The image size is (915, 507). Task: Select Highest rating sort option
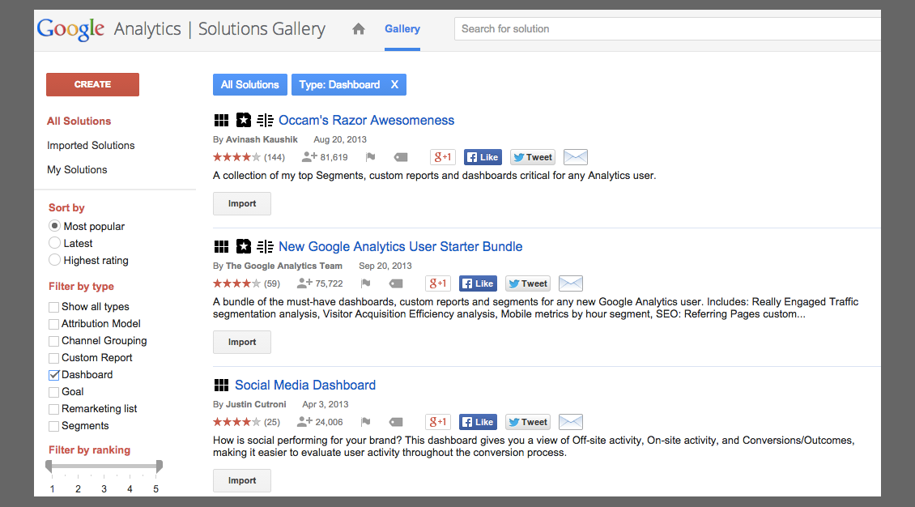(54, 260)
